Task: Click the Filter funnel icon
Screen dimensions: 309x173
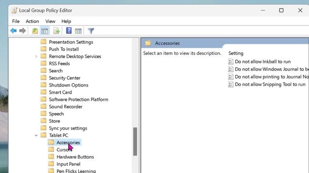Action: [91, 31]
